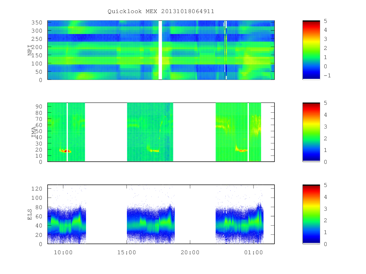This screenshot has height=274, width=366.
Task: Click the ELS axis label
Action: click(30, 214)
